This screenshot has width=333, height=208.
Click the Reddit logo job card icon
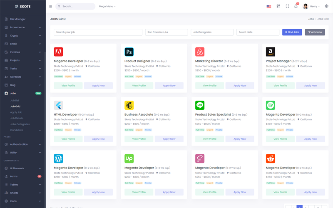point(270,158)
